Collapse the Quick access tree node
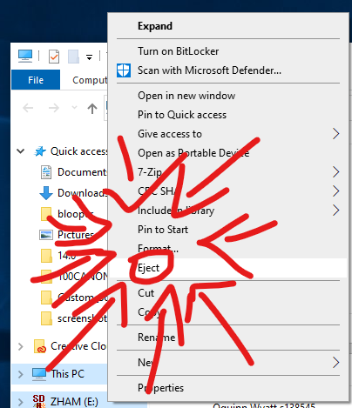352x408 pixels. coord(21,151)
